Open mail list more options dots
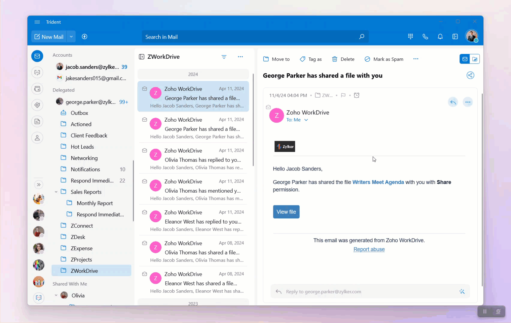The width and height of the screenshot is (511, 323). coord(240,57)
